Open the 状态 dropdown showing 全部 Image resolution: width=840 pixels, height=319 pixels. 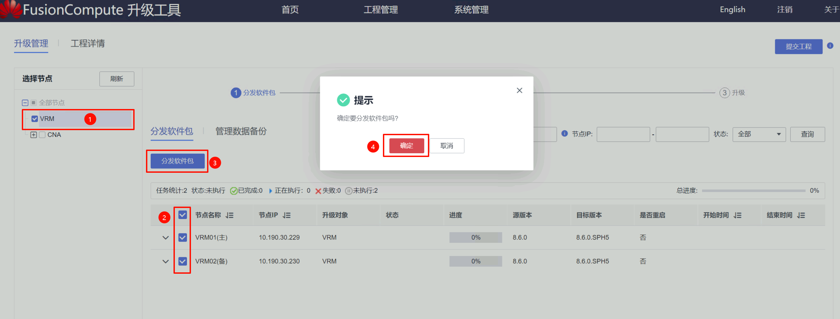759,134
